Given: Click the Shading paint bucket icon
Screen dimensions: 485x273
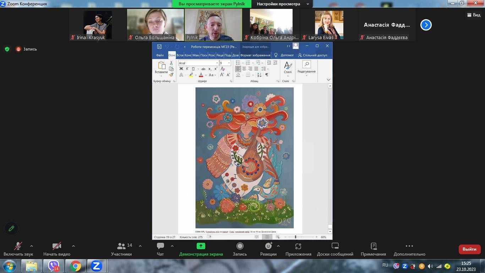Looking at the screenshot, I should [x=238, y=75].
